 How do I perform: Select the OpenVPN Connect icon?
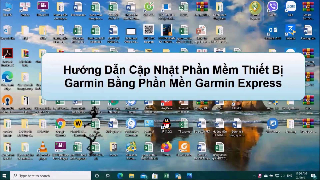(7, 104)
